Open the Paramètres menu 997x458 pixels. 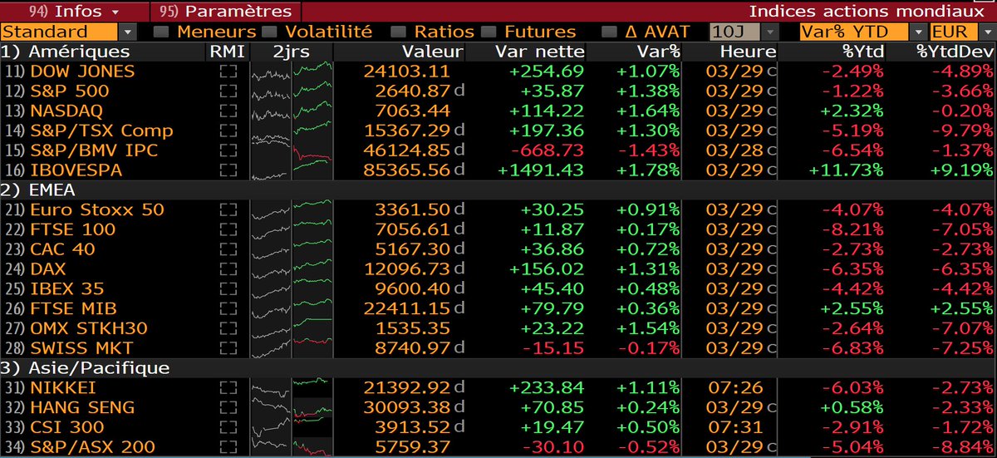click(226, 11)
